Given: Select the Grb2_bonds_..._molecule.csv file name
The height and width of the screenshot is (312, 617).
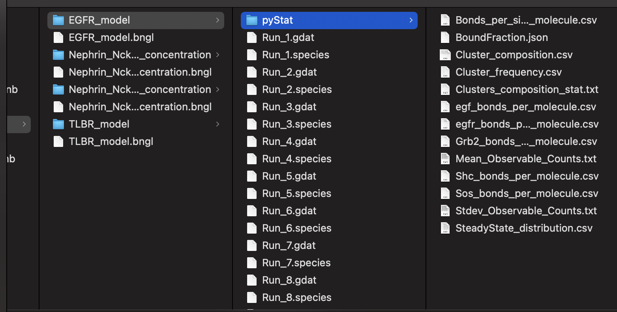Looking at the screenshot, I should click(x=526, y=141).
